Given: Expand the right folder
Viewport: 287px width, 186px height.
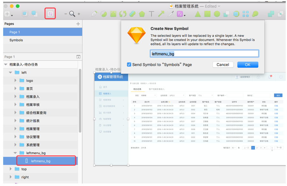Looking at the screenshot, I should [10, 177].
